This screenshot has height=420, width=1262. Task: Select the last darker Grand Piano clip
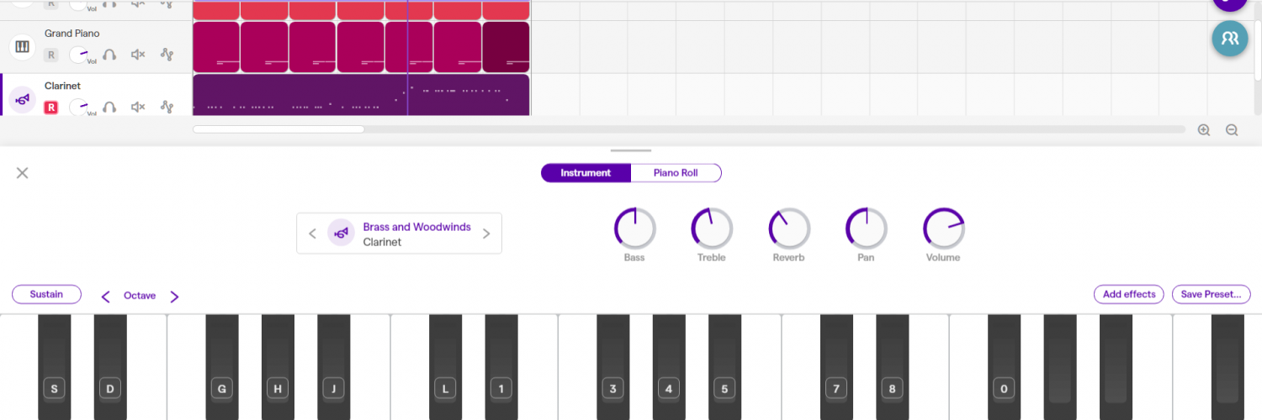coord(506,47)
